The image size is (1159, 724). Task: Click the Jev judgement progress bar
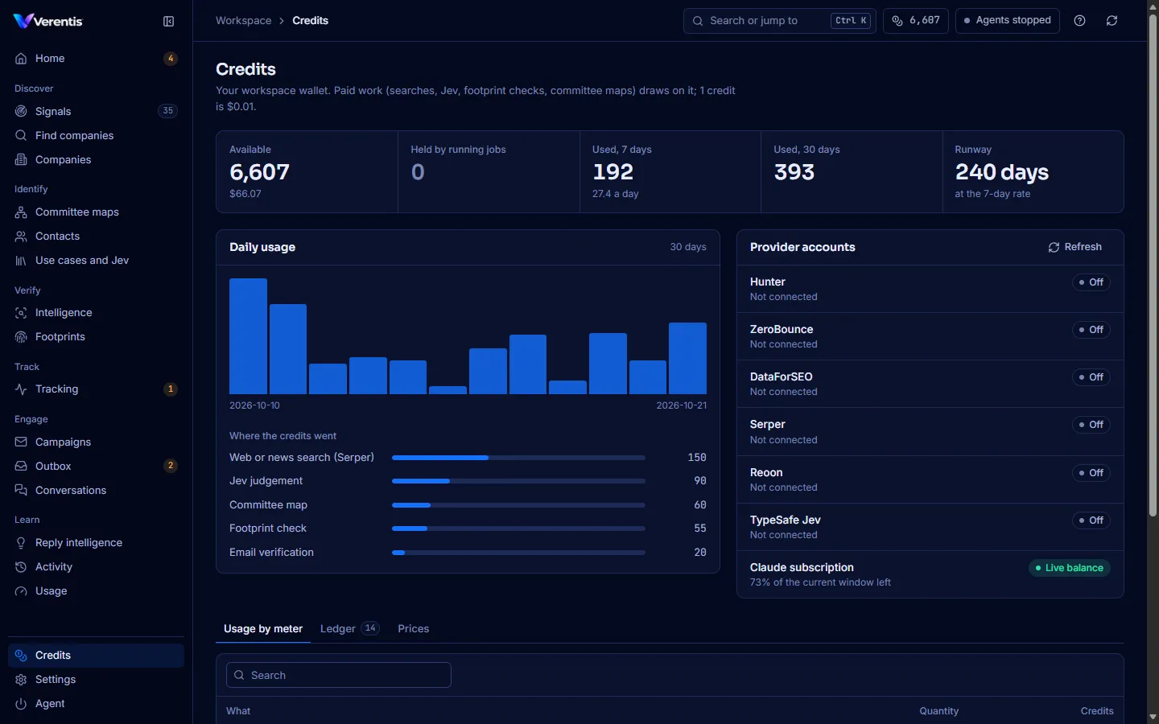[518, 481]
